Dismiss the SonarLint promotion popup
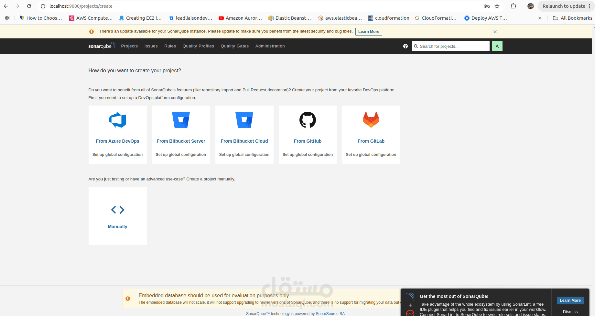 click(570, 312)
